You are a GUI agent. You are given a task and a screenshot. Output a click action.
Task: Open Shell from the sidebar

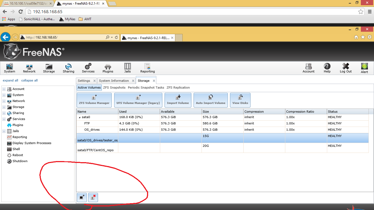[16, 149]
